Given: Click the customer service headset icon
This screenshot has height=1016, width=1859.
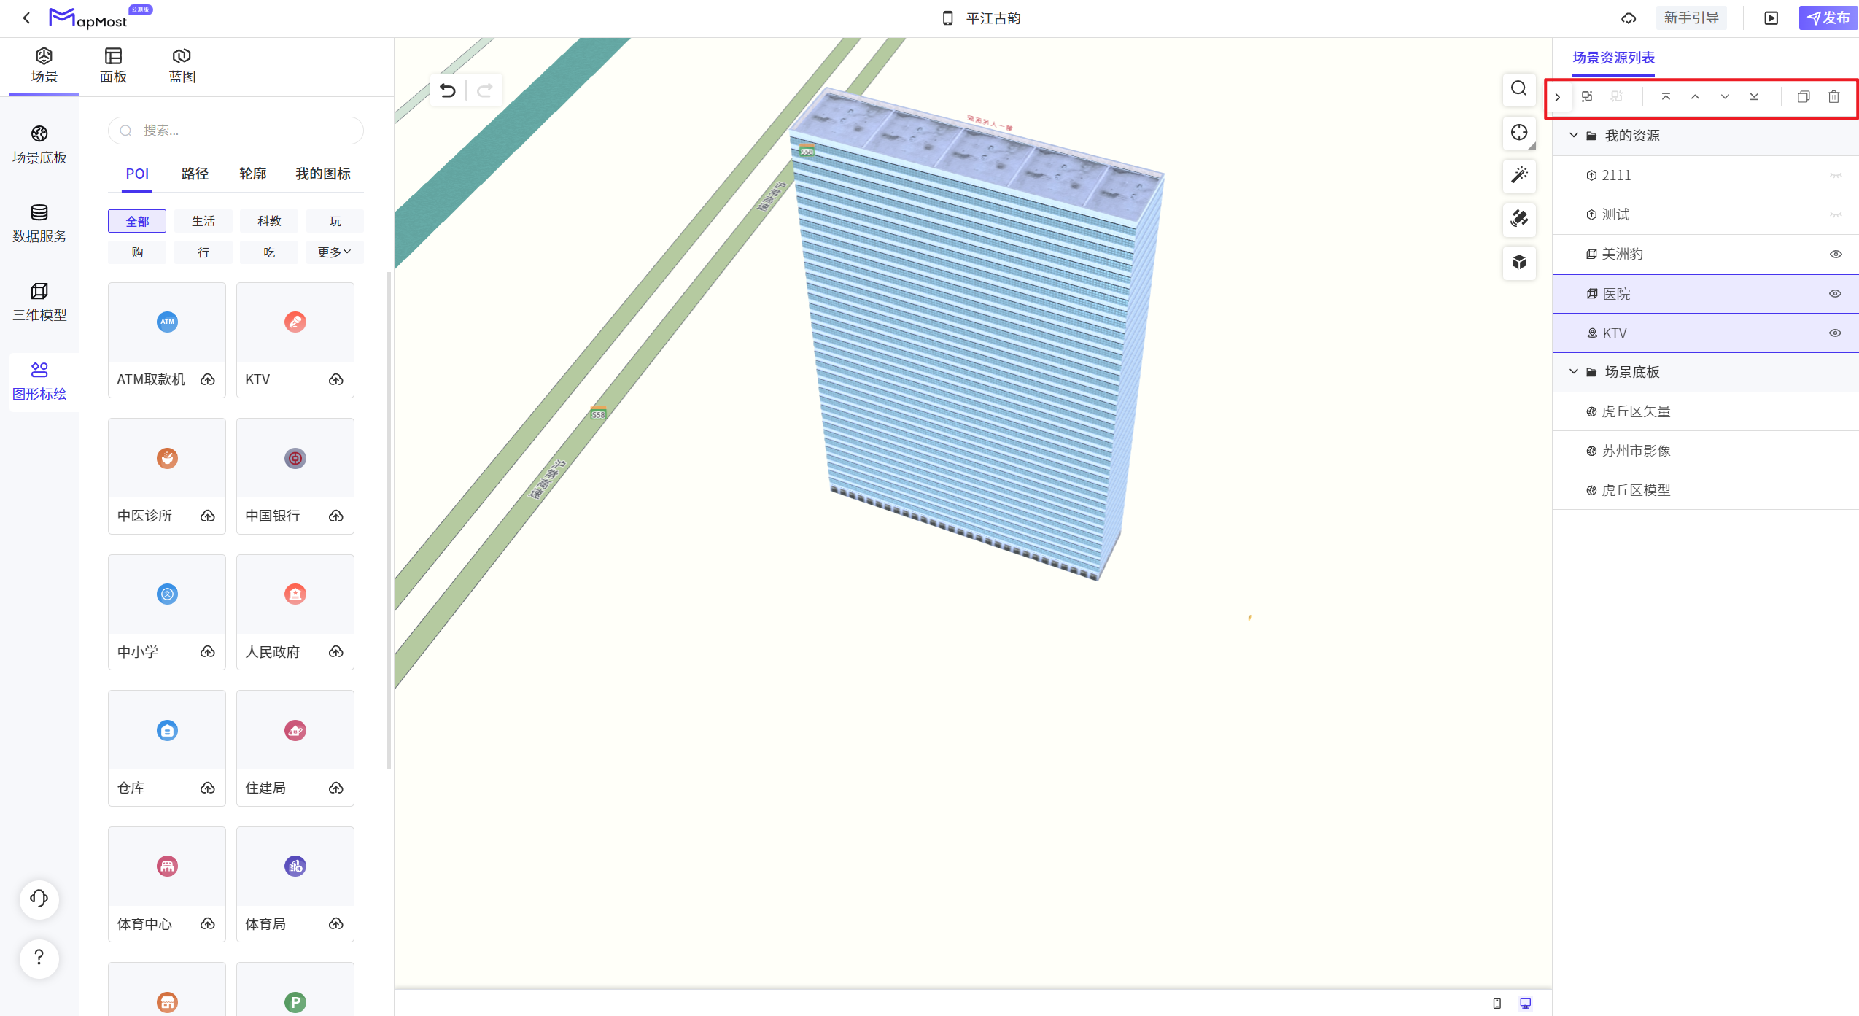Looking at the screenshot, I should [39, 899].
